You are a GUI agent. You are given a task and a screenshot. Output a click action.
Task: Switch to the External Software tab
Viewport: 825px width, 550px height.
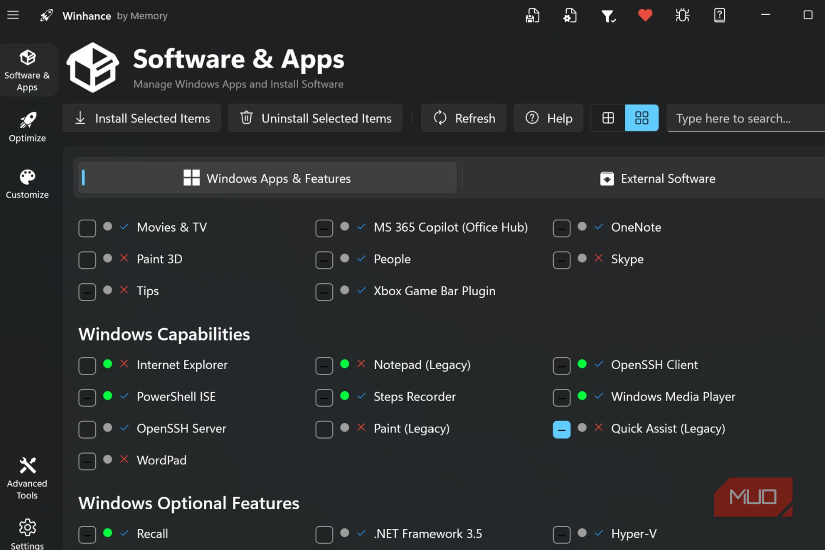point(658,178)
